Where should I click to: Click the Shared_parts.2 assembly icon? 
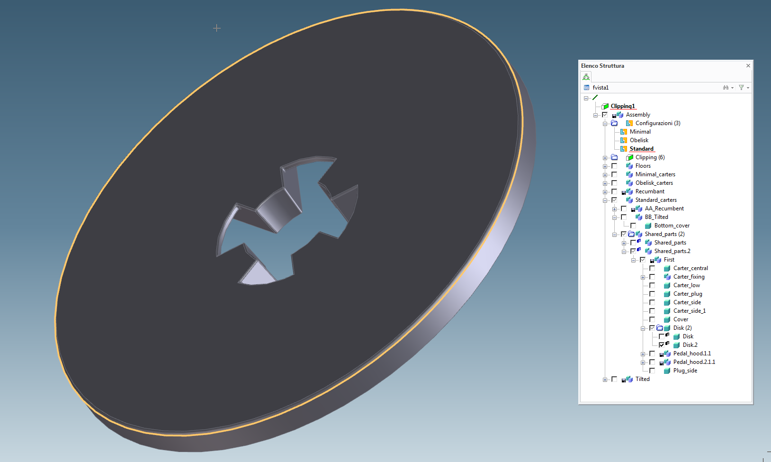coord(648,251)
